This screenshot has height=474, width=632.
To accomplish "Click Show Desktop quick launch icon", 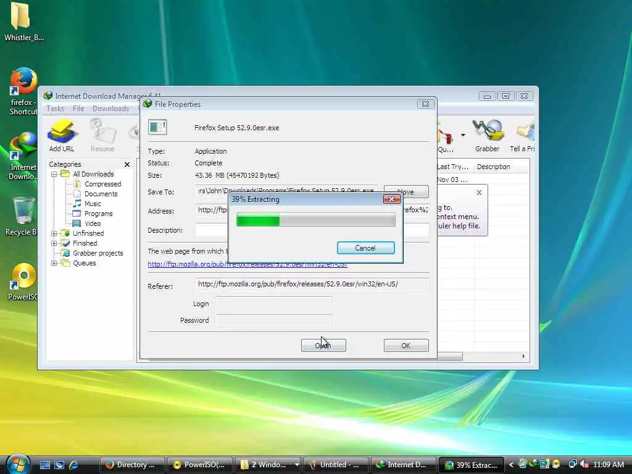I will coord(44,465).
